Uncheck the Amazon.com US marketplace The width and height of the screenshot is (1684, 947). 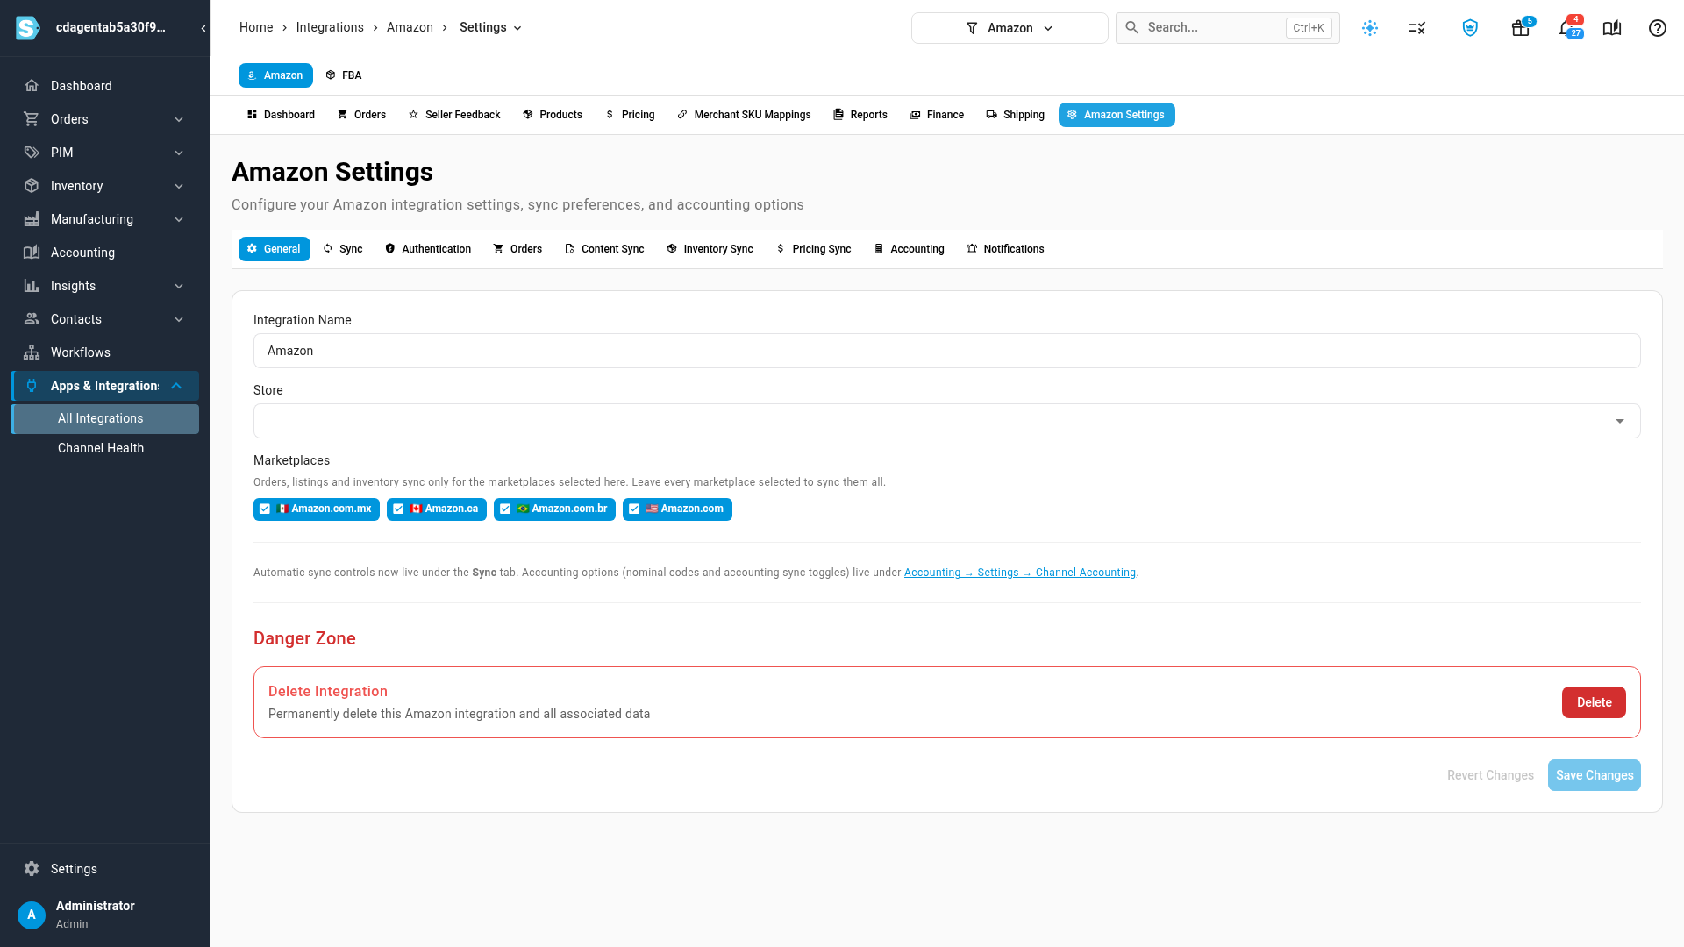coord(634,509)
